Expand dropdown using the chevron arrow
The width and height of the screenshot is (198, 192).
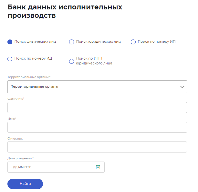(182, 87)
